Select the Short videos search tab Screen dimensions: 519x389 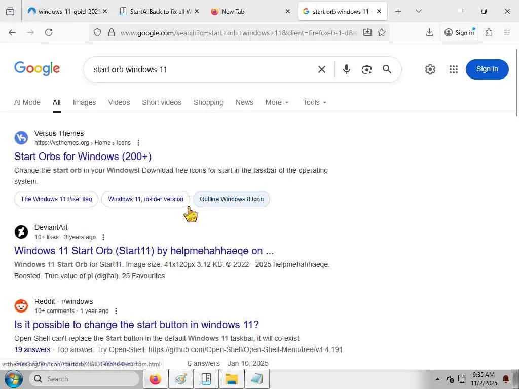coord(162,102)
